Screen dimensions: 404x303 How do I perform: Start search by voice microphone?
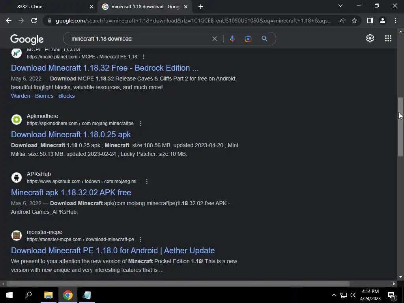coord(232,39)
